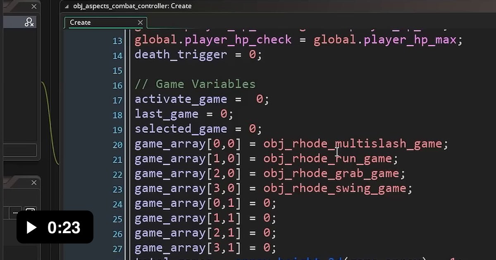The height and width of the screenshot is (260, 496).
Task: Click the ellipsis button in lower panel
Action: pyautogui.click(x=16, y=213)
